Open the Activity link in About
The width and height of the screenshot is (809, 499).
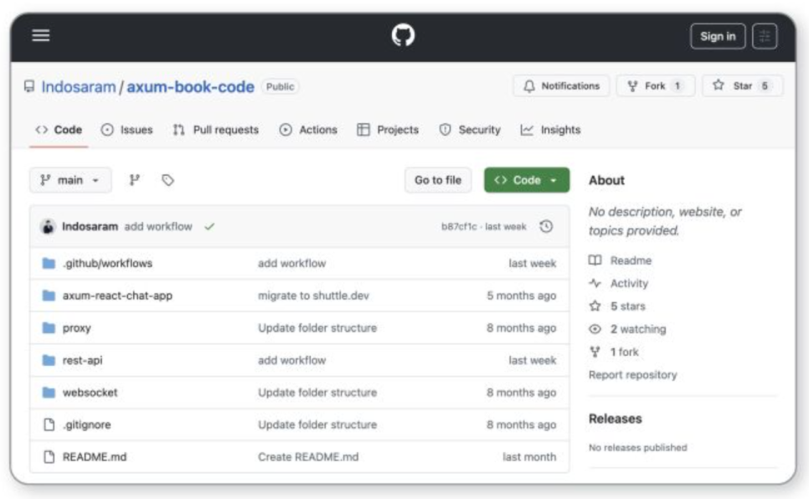point(630,283)
